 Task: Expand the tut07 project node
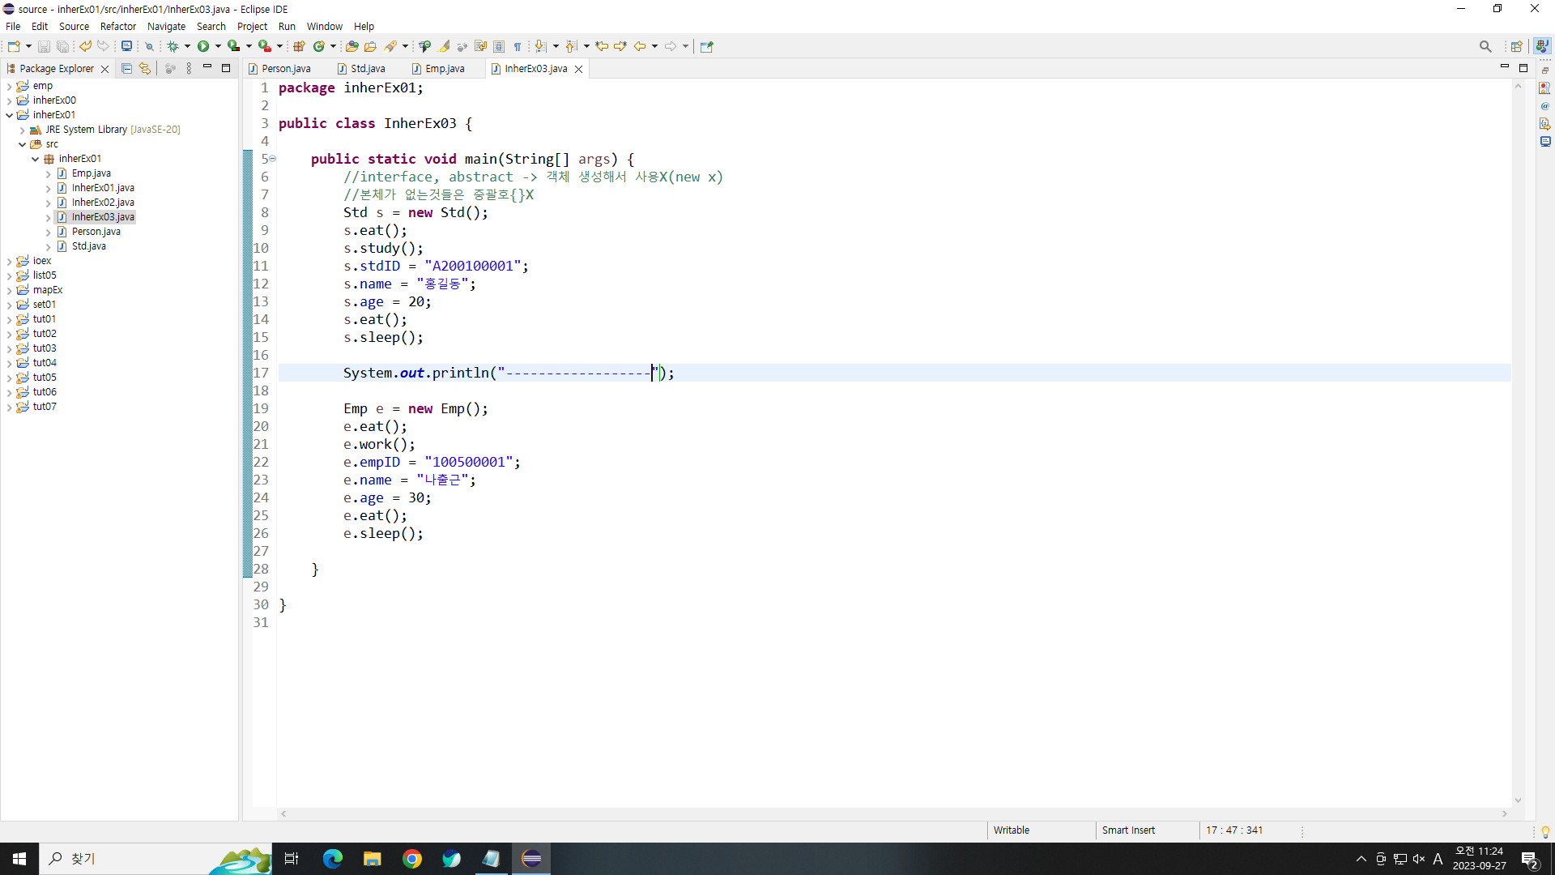click(x=9, y=407)
